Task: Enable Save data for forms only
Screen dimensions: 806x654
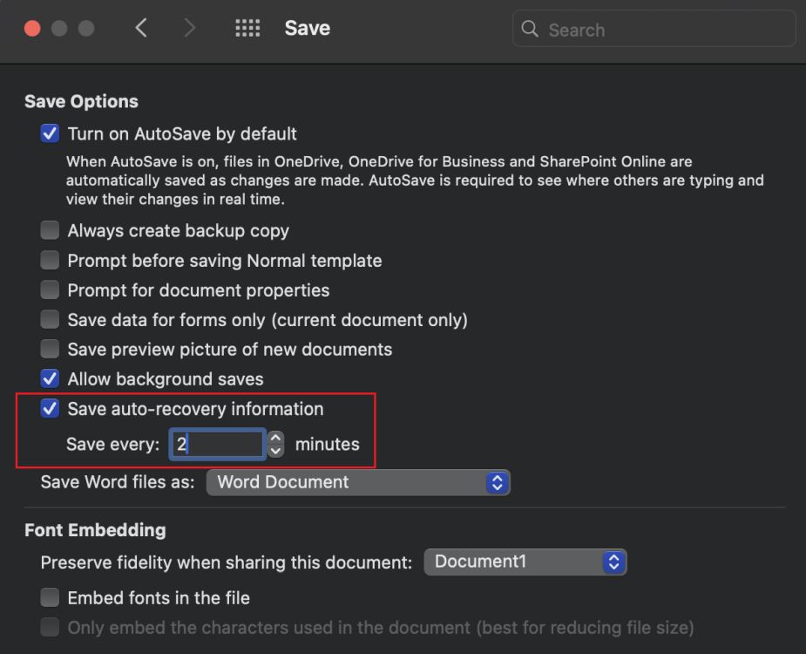Action: click(x=50, y=319)
